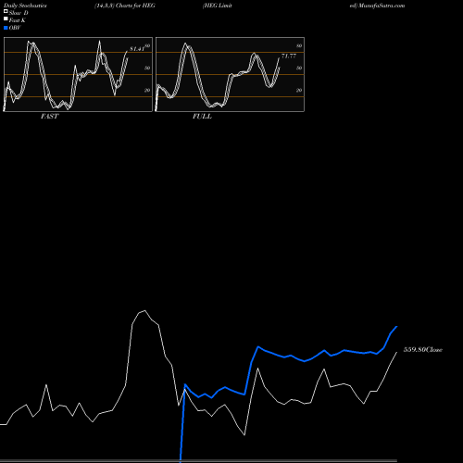Select the '(14,3,3) Charts for HEG' text
Screen dimensions: 463x463
tap(125, 6)
